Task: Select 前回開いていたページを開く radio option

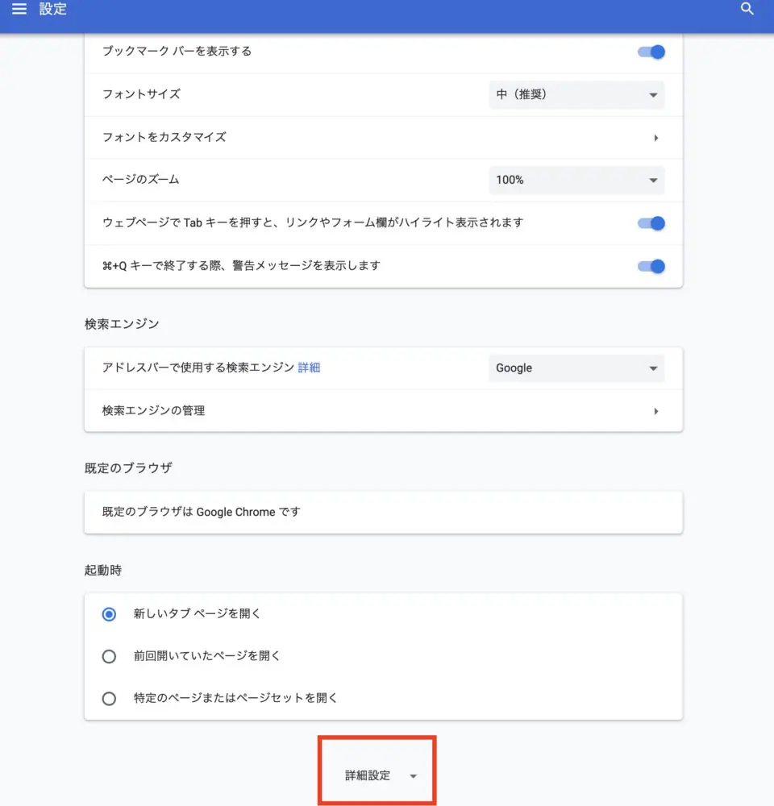Action: point(110,656)
